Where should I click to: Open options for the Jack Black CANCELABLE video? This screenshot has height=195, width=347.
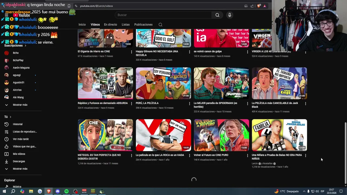pos(306,103)
